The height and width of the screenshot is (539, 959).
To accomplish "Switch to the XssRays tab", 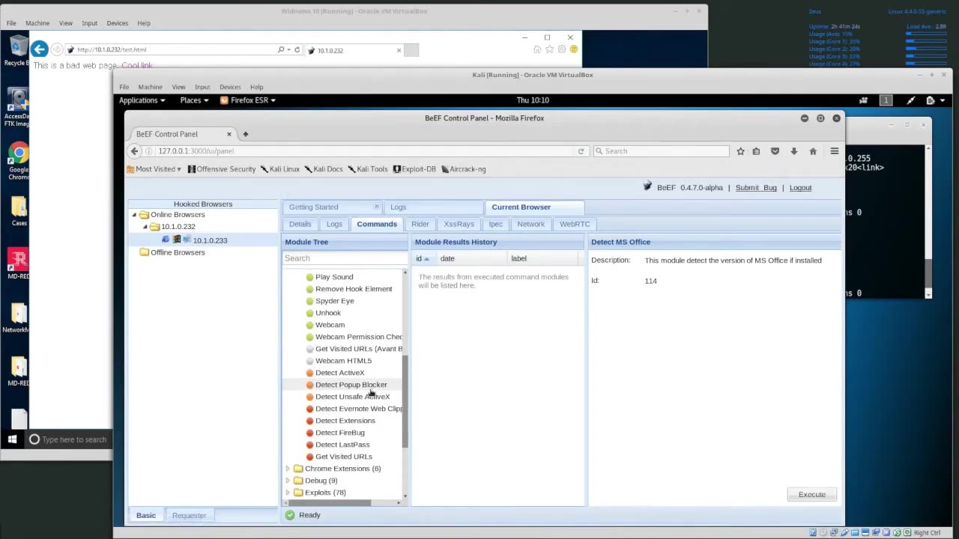I will 459,224.
